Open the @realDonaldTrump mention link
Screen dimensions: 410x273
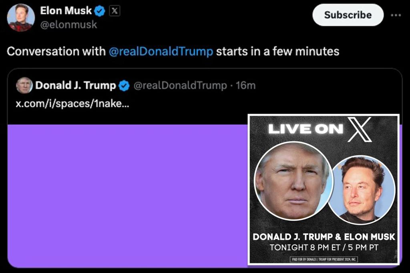click(x=162, y=51)
